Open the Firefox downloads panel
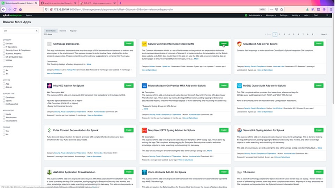This screenshot has width=335, height=188. point(307,9)
